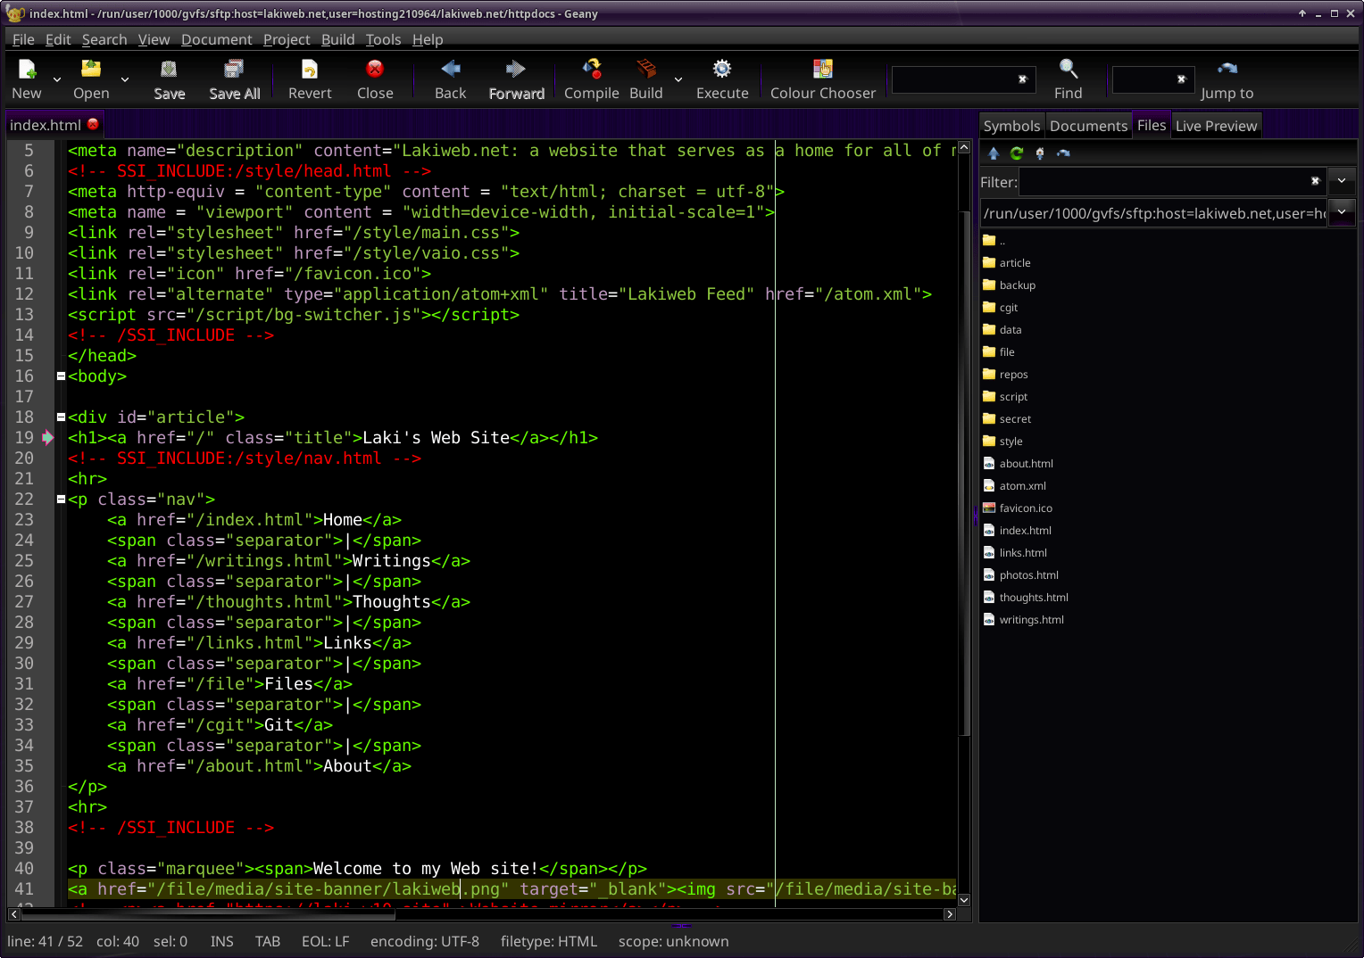Image resolution: width=1364 pixels, height=958 pixels.
Task: Open the Document menu
Action: click(x=216, y=39)
